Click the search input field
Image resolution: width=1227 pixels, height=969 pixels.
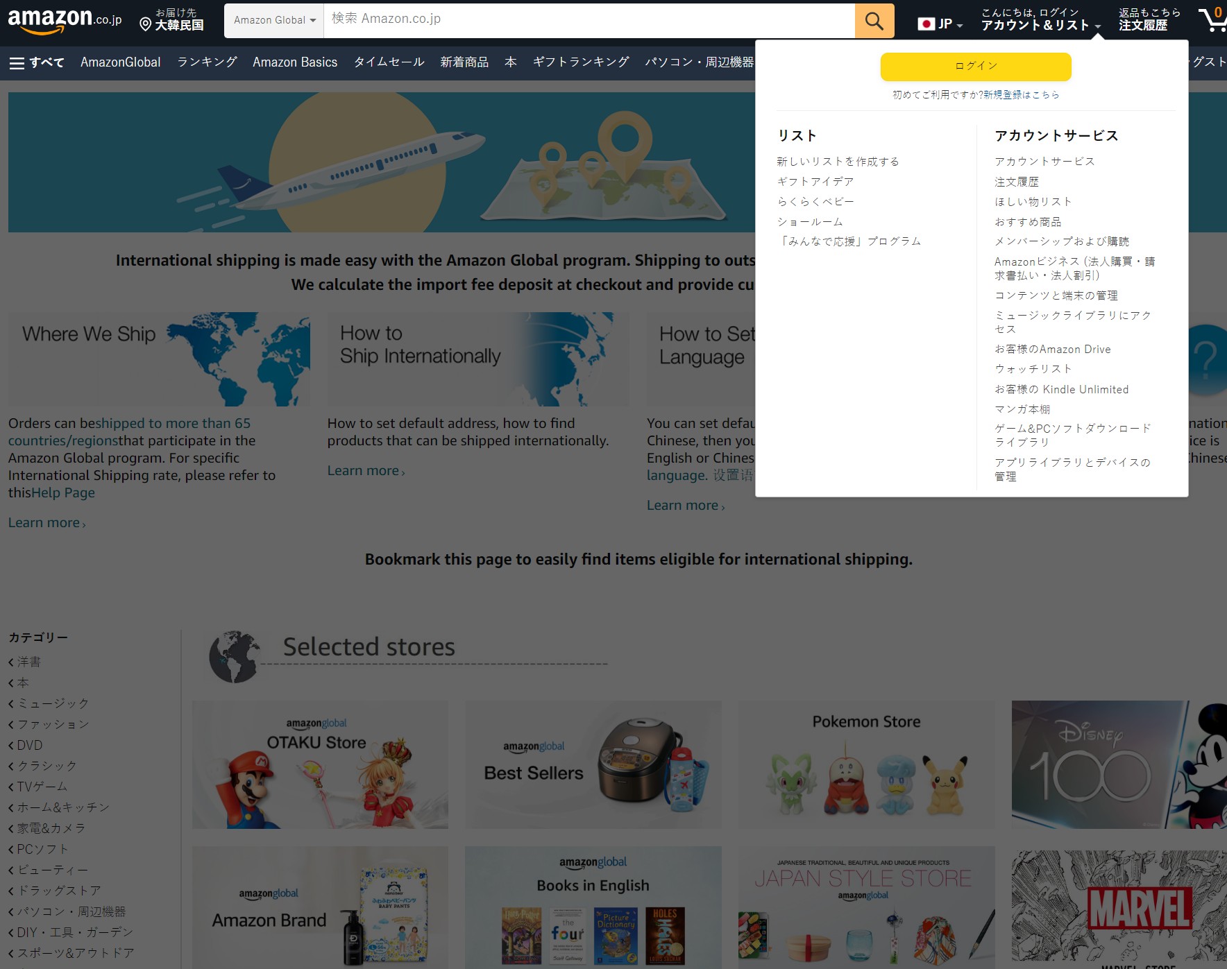(x=589, y=21)
